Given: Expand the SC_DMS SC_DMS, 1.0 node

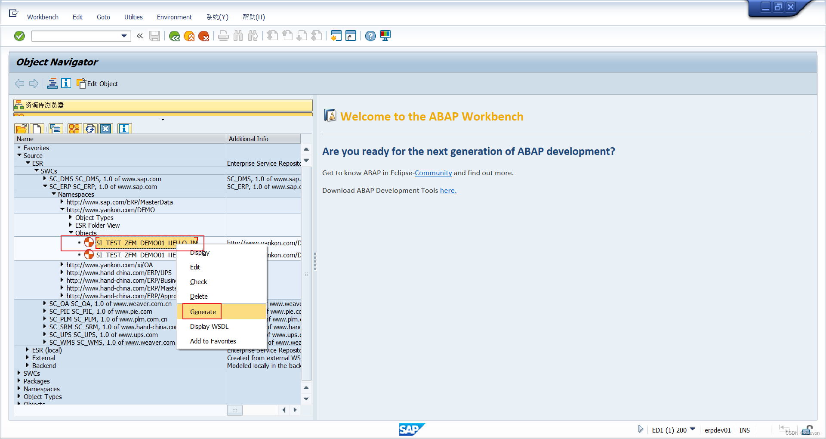Looking at the screenshot, I should (45, 179).
